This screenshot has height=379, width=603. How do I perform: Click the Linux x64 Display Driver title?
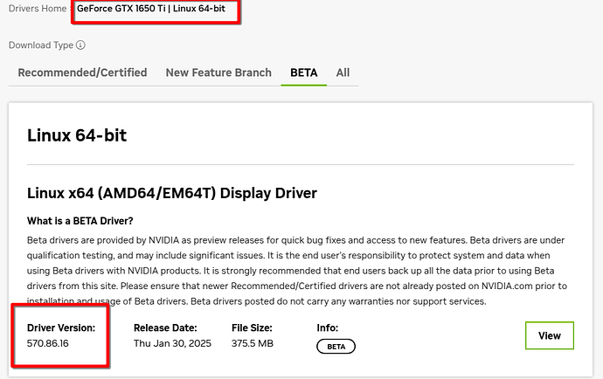(x=172, y=193)
